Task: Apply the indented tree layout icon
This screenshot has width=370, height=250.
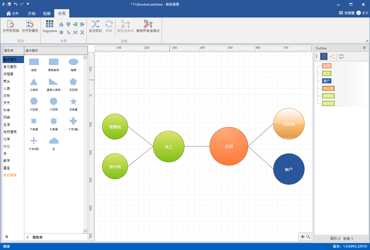Action: coord(68,32)
